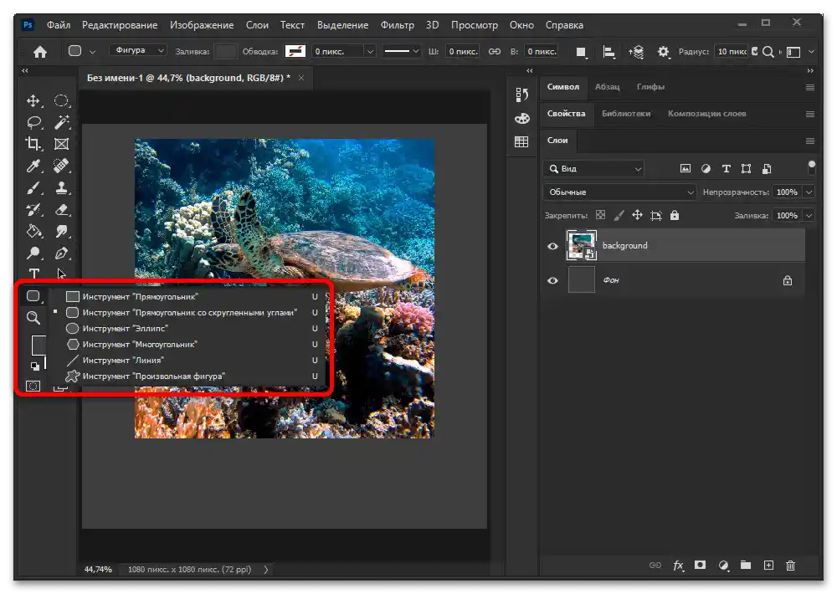
Task: Select the Horizontal Type tool
Action: click(x=33, y=274)
